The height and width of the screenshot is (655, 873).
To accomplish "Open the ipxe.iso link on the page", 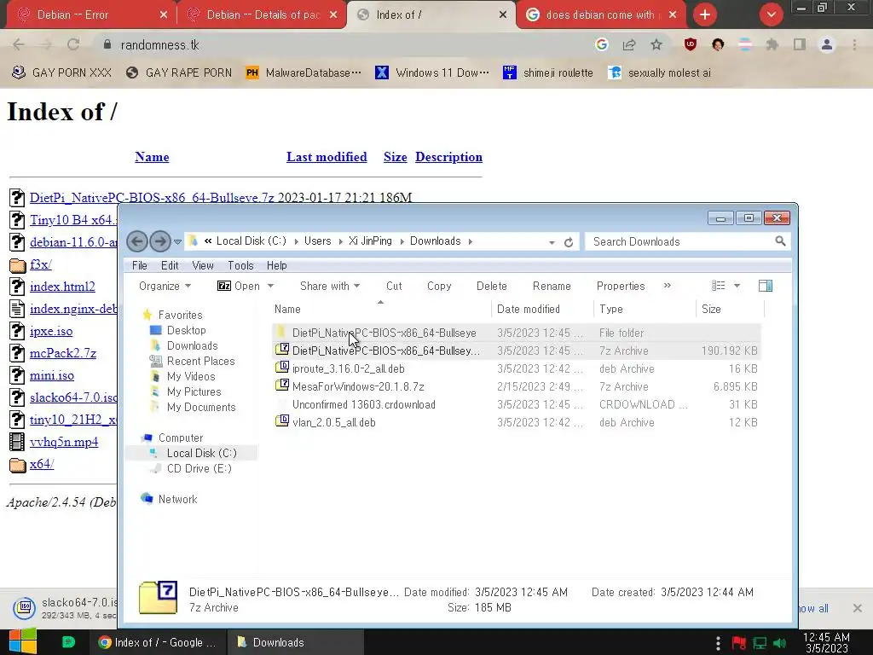I will (x=51, y=331).
